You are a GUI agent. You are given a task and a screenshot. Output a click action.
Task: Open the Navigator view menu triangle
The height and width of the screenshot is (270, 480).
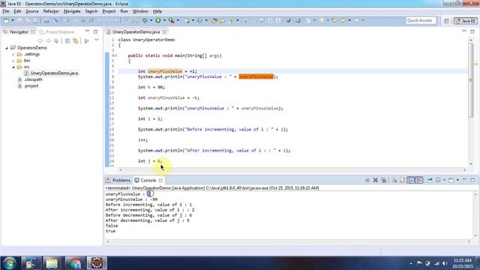97,40
